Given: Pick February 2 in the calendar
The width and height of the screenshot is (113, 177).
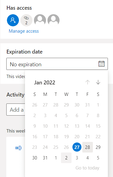Looking at the screenshot, I should (66, 158).
